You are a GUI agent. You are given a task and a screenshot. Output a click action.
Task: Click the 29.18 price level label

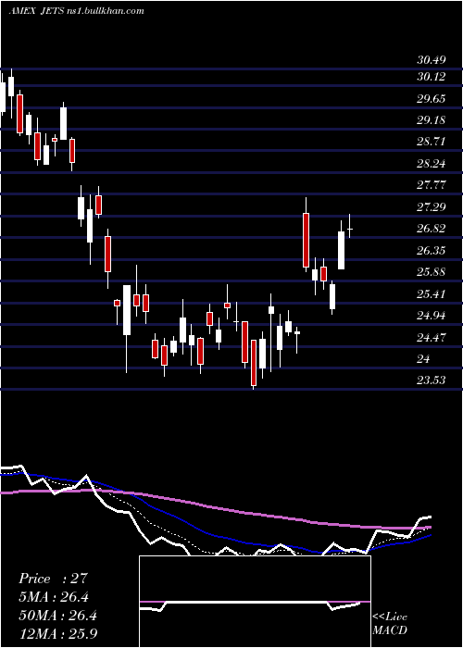pyautogui.click(x=432, y=120)
